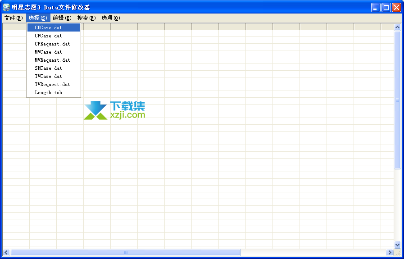404x259 pixels.
Task: Open the 搜索(F) menu
Action: coord(86,18)
